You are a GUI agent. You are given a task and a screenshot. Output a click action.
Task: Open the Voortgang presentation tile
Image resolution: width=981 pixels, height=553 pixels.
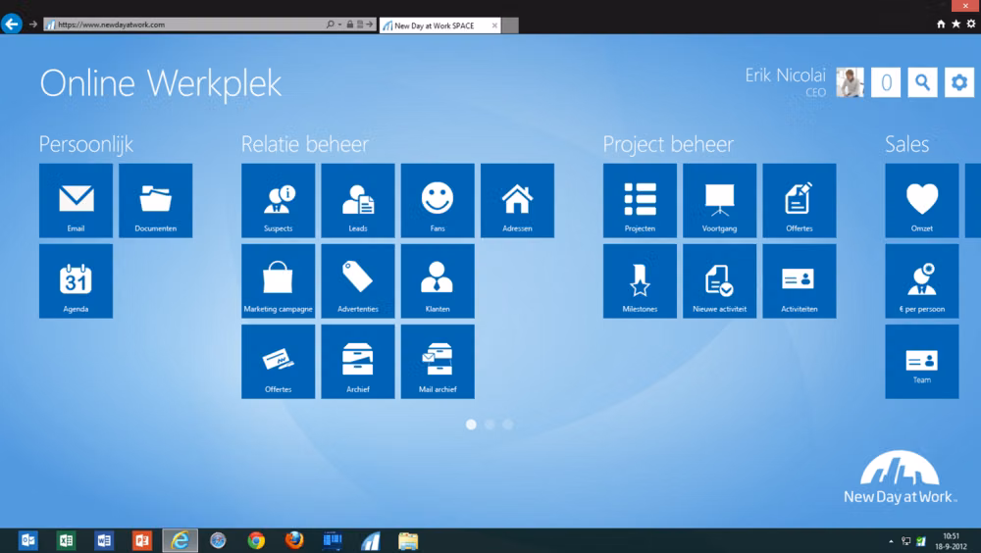[x=719, y=200]
